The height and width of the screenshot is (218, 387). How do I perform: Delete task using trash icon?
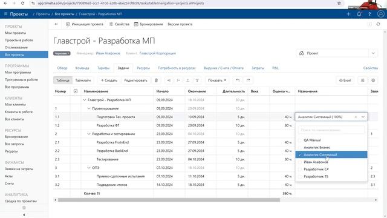click(x=156, y=81)
